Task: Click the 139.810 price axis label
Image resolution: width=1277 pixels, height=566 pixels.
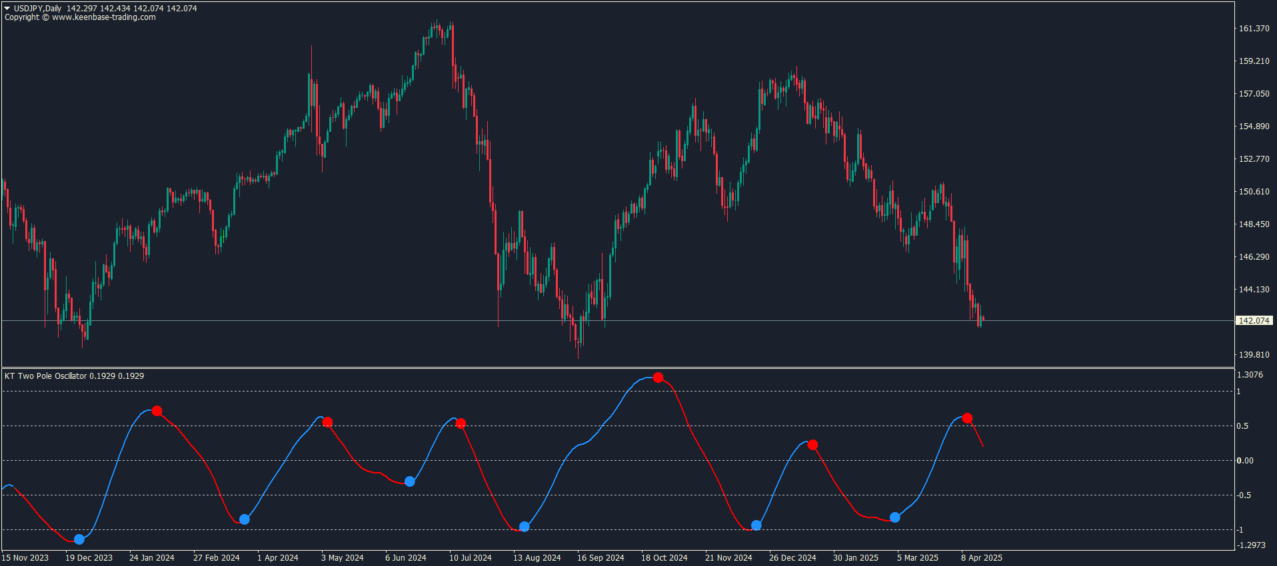Action: point(1254,355)
